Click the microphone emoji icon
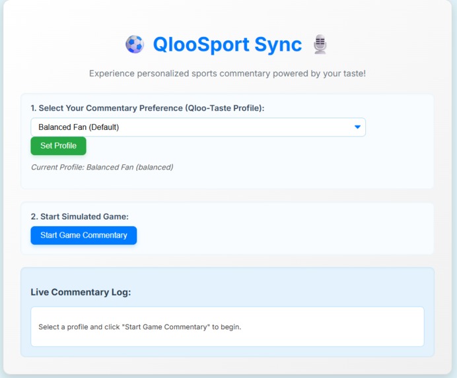This screenshot has width=457, height=378. click(x=320, y=44)
